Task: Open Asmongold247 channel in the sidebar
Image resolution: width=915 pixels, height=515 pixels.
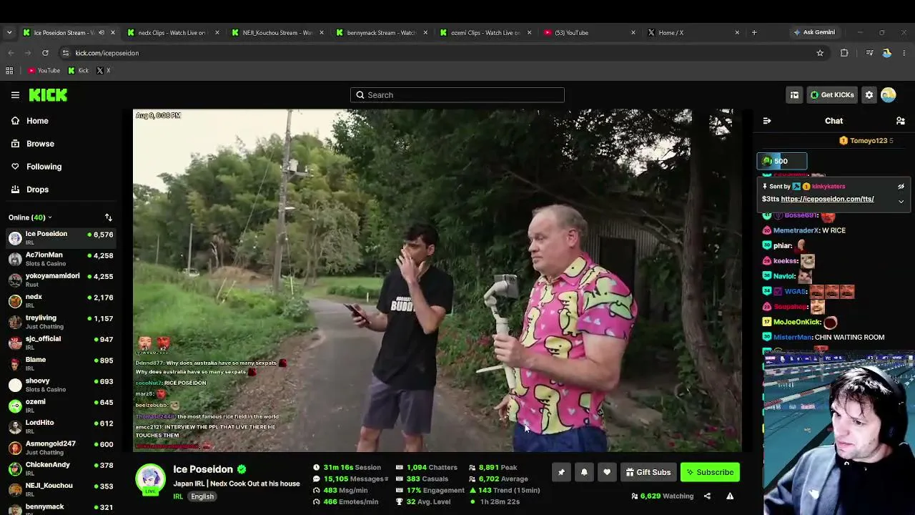Action: [61, 448]
